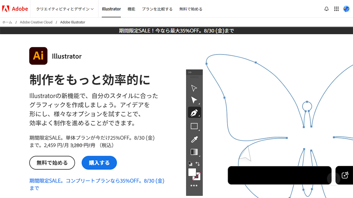The image size is (353, 198).
Task: Switch to the 機能 tab
Action: pyautogui.click(x=131, y=9)
